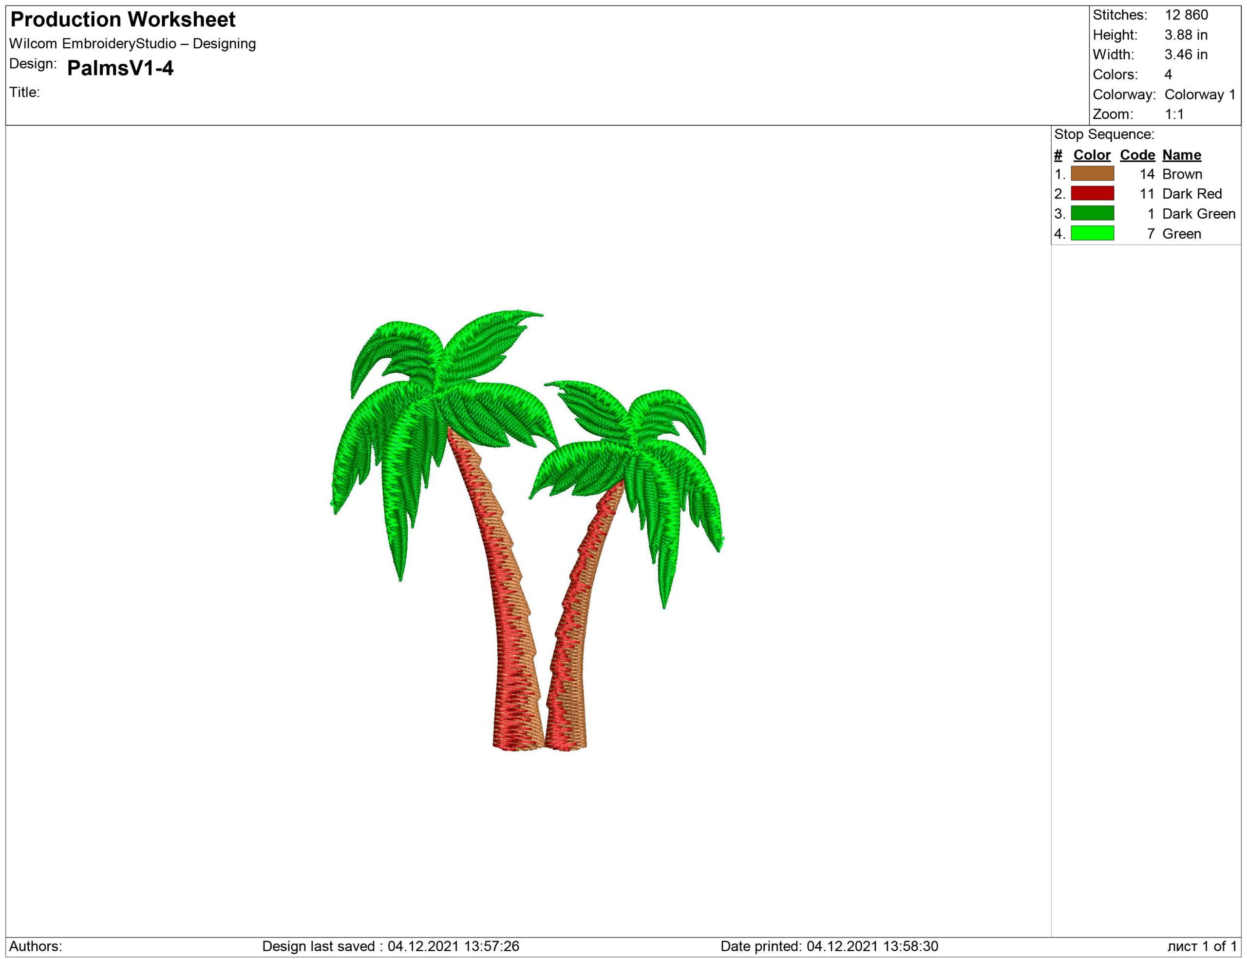The width and height of the screenshot is (1247, 959).
Task: Click the Zoom 1:1 value
Action: (x=1174, y=114)
